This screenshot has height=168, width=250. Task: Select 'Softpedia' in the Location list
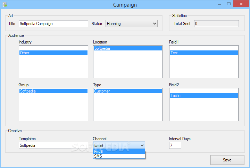tap(128, 48)
